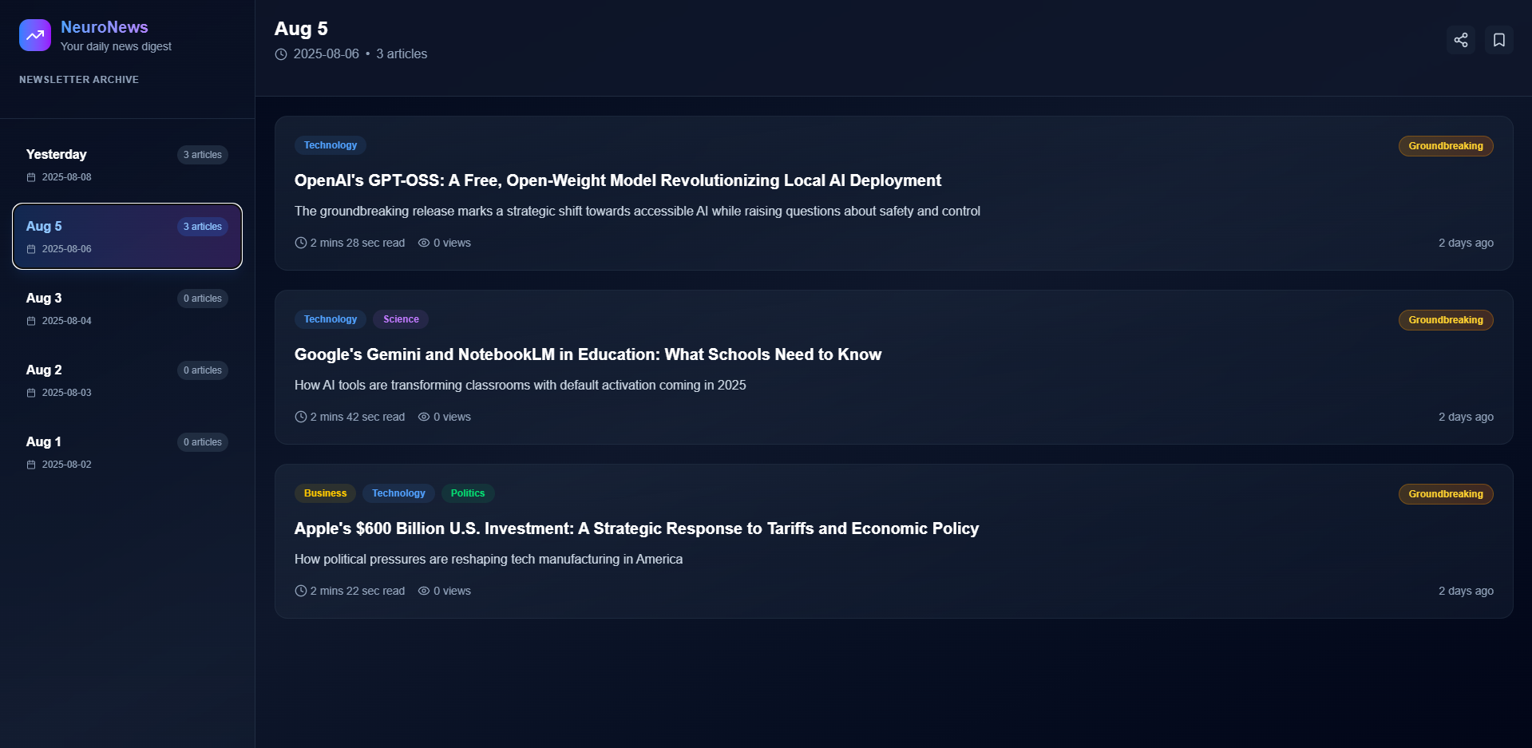Click the calendar icon next to 2025-08-02
The height and width of the screenshot is (748, 1532).
31,465
